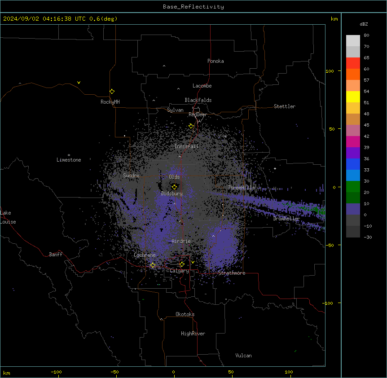Click the Airdrie city label
Screen dimensions: 387x378
point(181,241)
